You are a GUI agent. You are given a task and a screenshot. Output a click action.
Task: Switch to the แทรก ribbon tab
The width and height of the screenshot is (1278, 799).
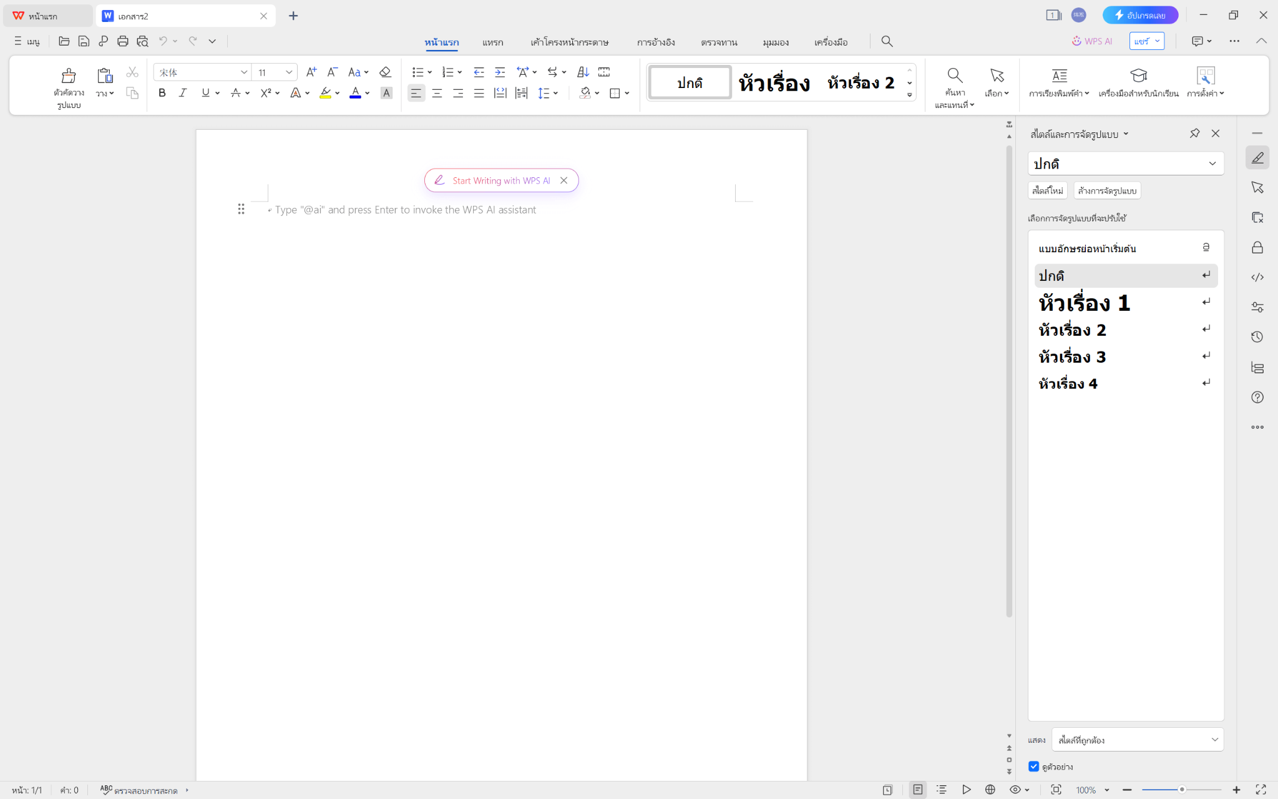point(492,42)
